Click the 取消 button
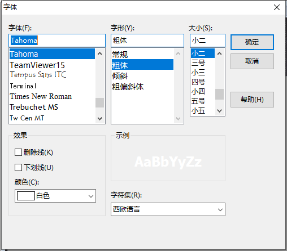The height and width of the screenshot is (251, 287). (252, 61)
